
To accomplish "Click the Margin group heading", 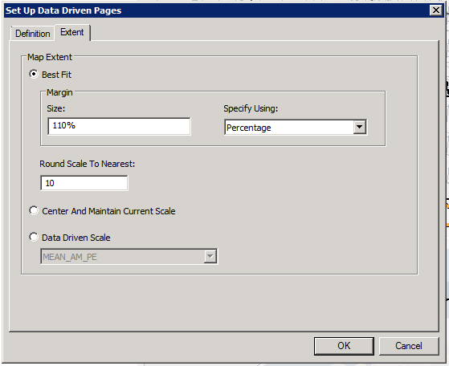I will click(59, 92).
